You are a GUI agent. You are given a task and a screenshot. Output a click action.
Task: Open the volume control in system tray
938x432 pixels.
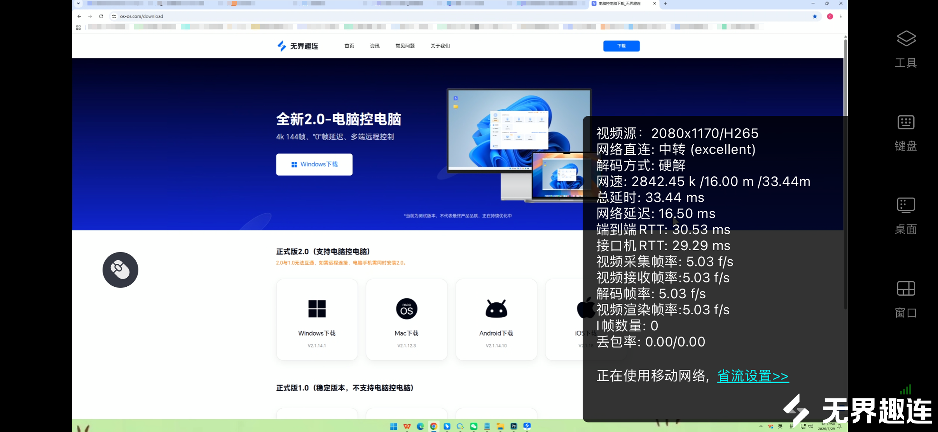point(810,427)
